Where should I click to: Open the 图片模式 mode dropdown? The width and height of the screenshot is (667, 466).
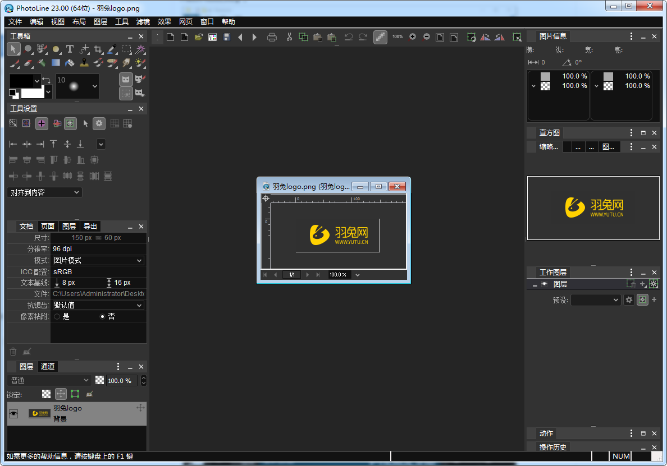pyautogui.click(x=98, y=260)
